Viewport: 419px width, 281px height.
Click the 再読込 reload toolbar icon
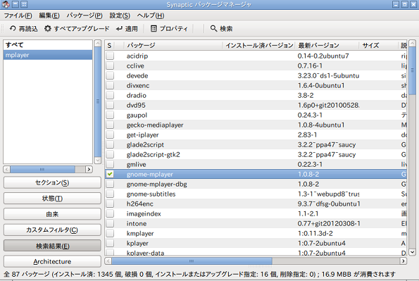pos(13,28)
